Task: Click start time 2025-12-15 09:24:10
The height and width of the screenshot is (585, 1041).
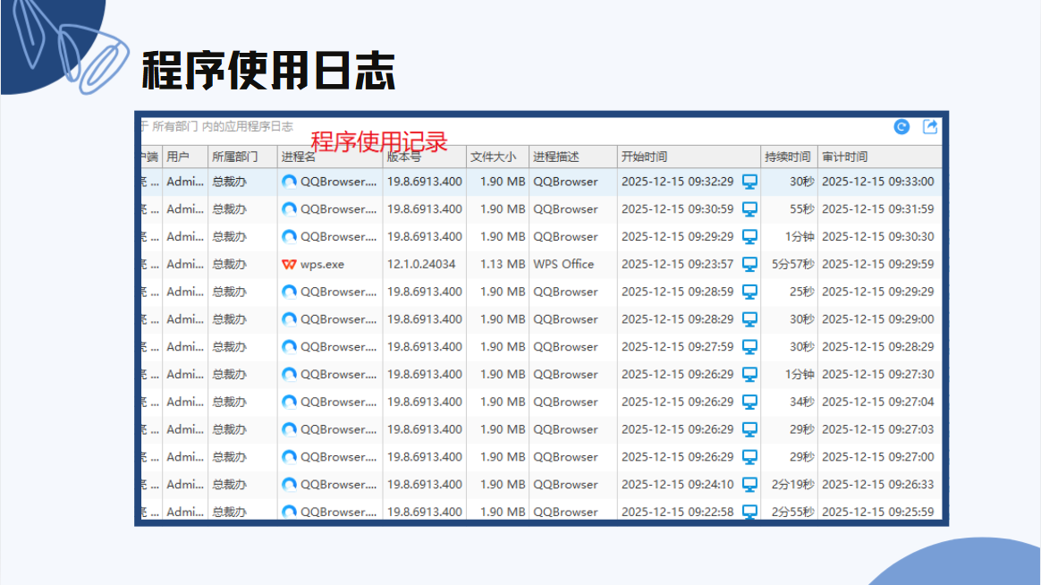Action: click(x=677, y=485)
